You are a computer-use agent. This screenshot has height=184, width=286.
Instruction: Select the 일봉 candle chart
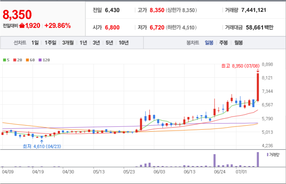tap(209, 43)
